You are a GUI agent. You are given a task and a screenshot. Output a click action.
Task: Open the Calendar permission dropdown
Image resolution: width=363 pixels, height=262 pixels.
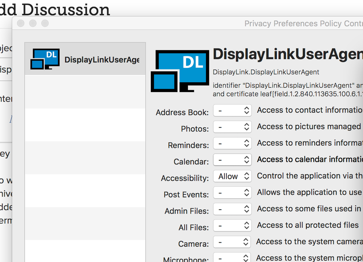232,160
